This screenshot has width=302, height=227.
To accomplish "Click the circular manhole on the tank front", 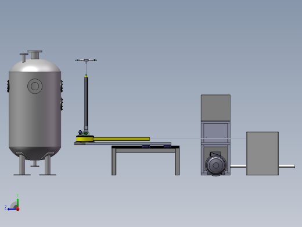I will [35, 86].
